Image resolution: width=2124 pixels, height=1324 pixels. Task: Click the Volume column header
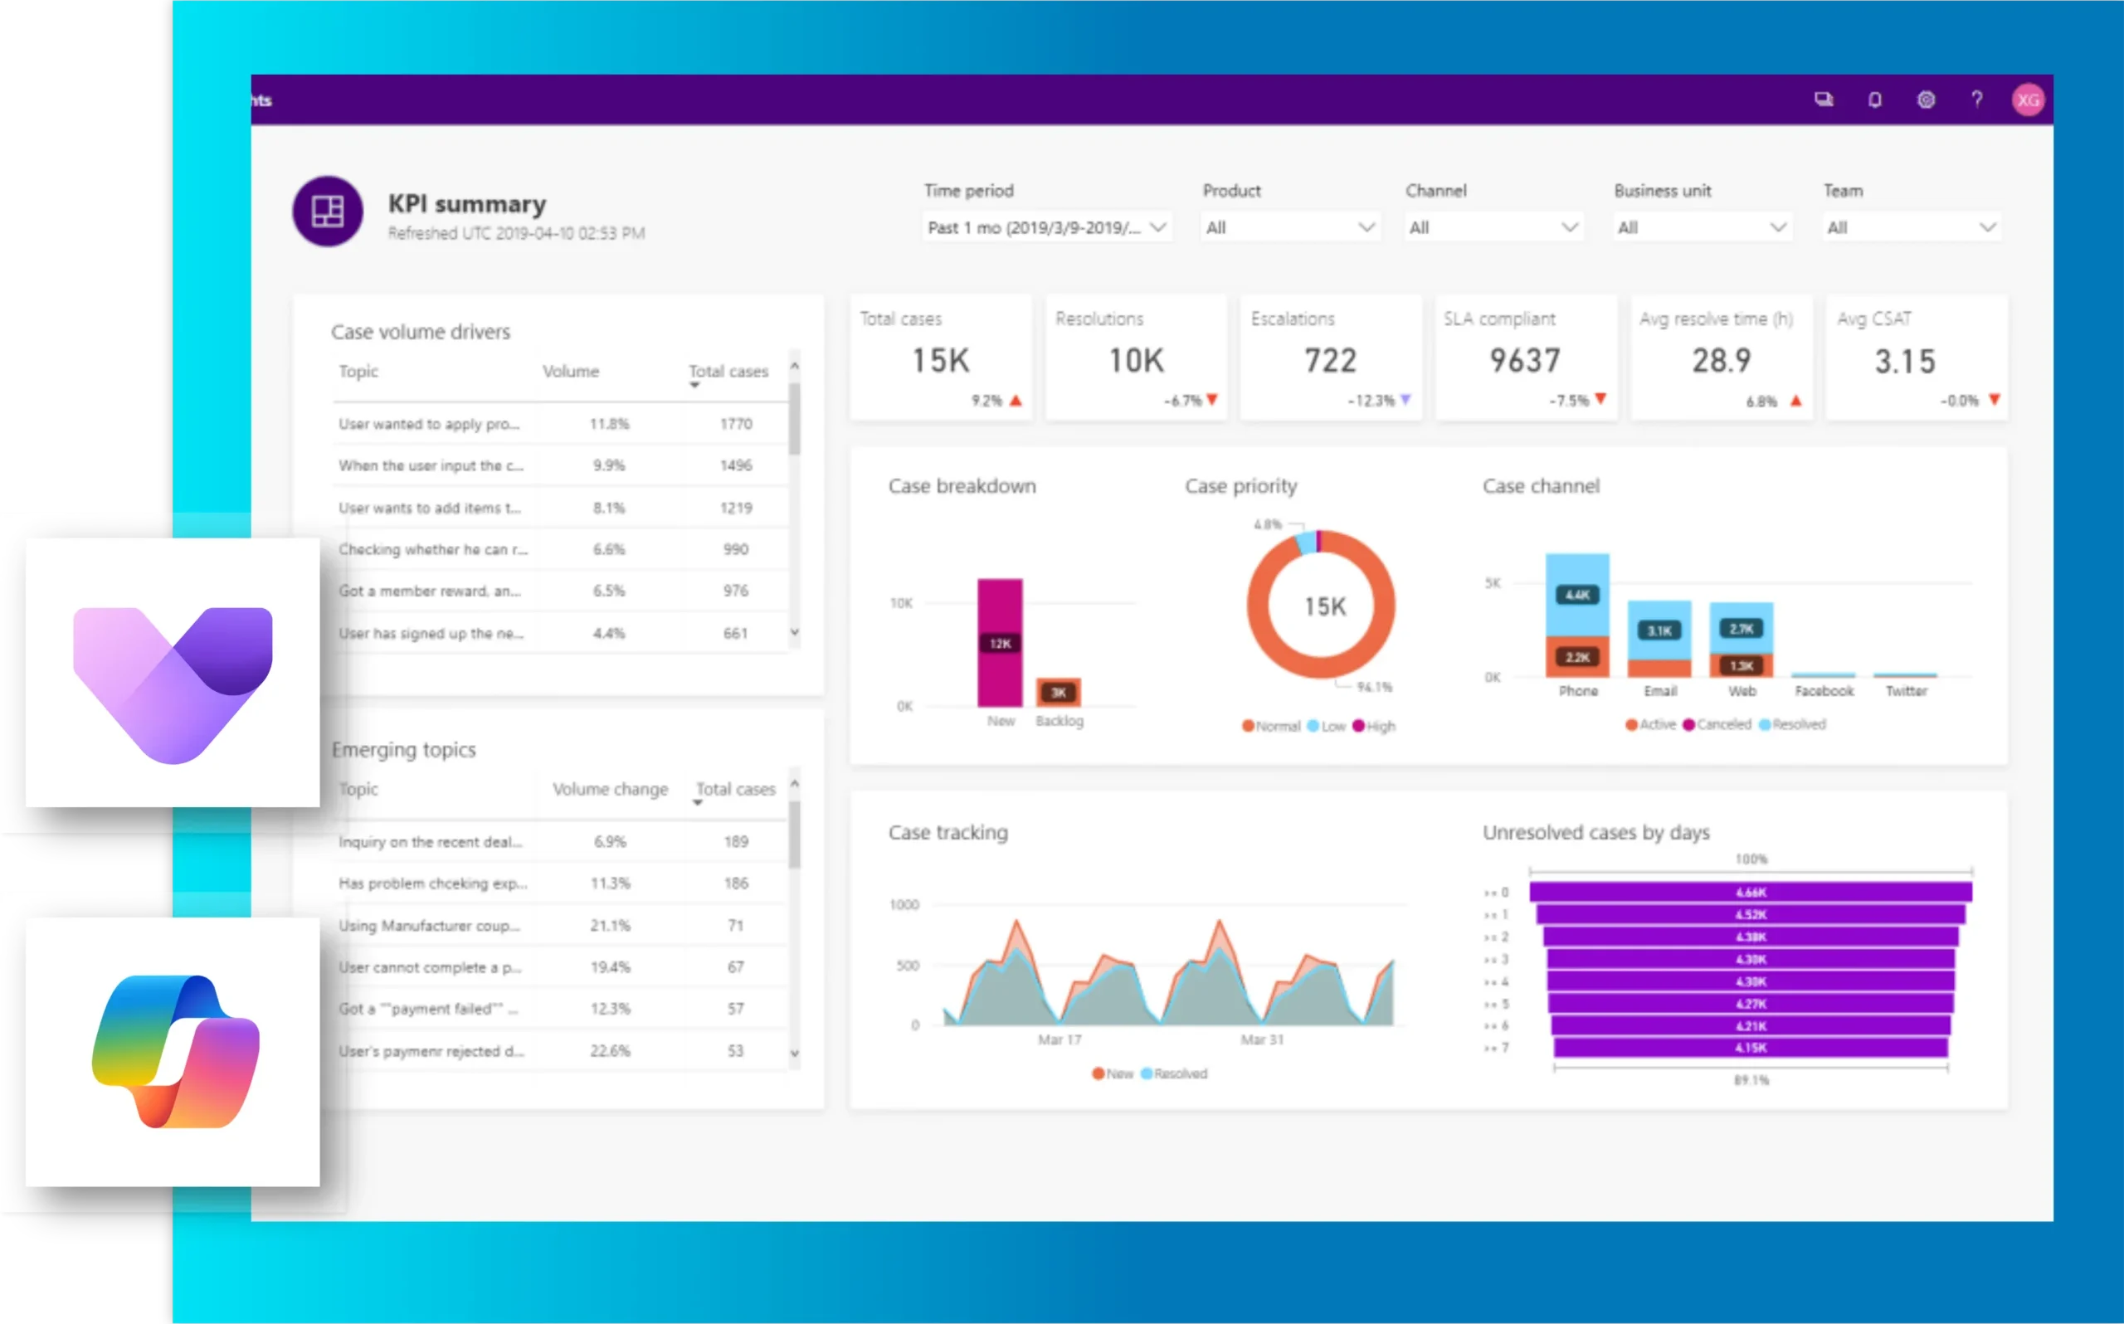tap(571, 372)
